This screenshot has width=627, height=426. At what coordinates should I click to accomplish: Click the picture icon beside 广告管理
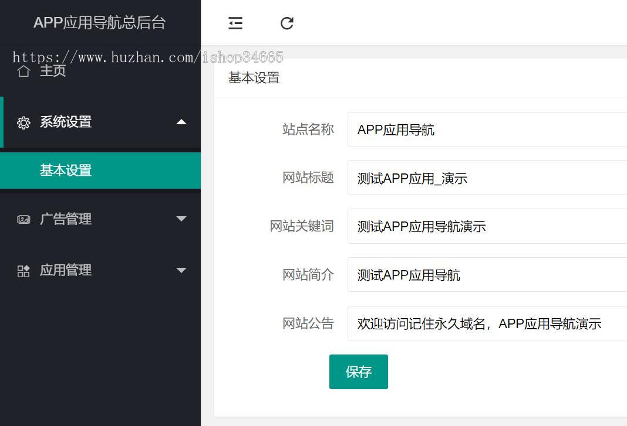coord(23,219)
